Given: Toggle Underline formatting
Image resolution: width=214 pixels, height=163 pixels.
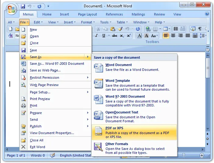Looking at the screenshot, I should tap(104, 36).
